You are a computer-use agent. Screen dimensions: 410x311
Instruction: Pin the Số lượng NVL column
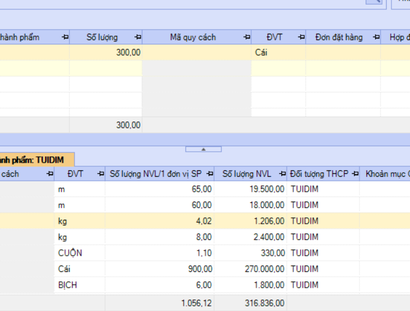pos(282,174)
